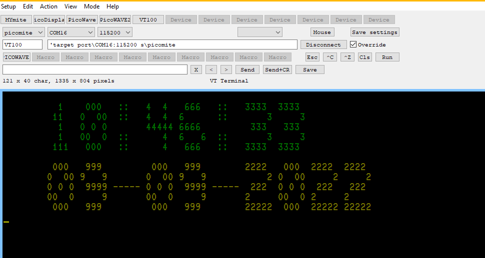Select the MYmite device button

[16, 20]
